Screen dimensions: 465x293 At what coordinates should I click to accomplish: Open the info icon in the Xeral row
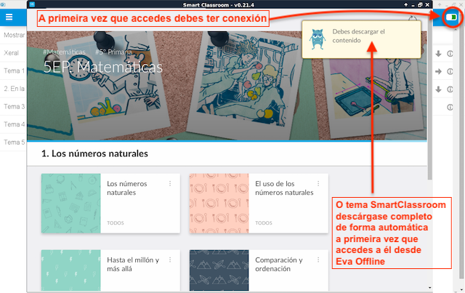tap(450, 54)
